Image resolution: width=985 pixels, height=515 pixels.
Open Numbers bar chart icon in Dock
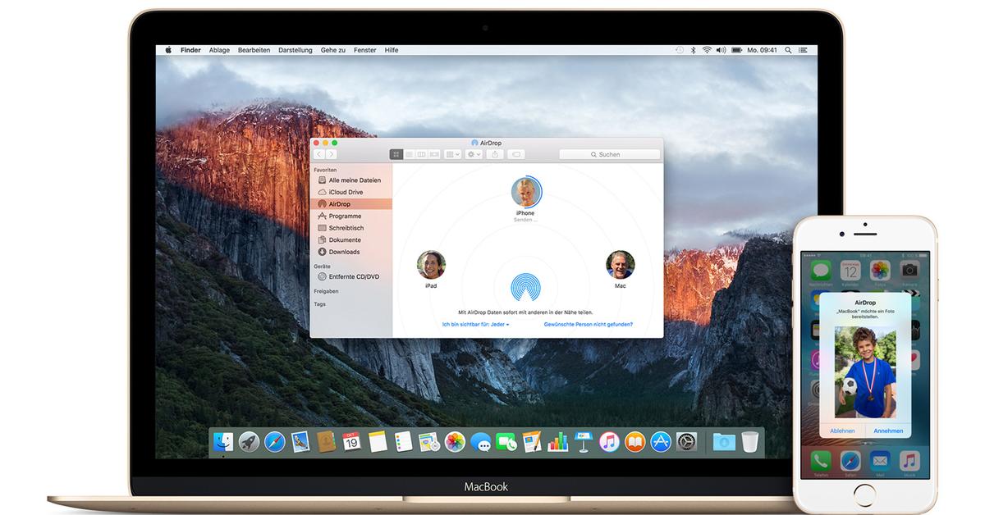tap(558, 442)
